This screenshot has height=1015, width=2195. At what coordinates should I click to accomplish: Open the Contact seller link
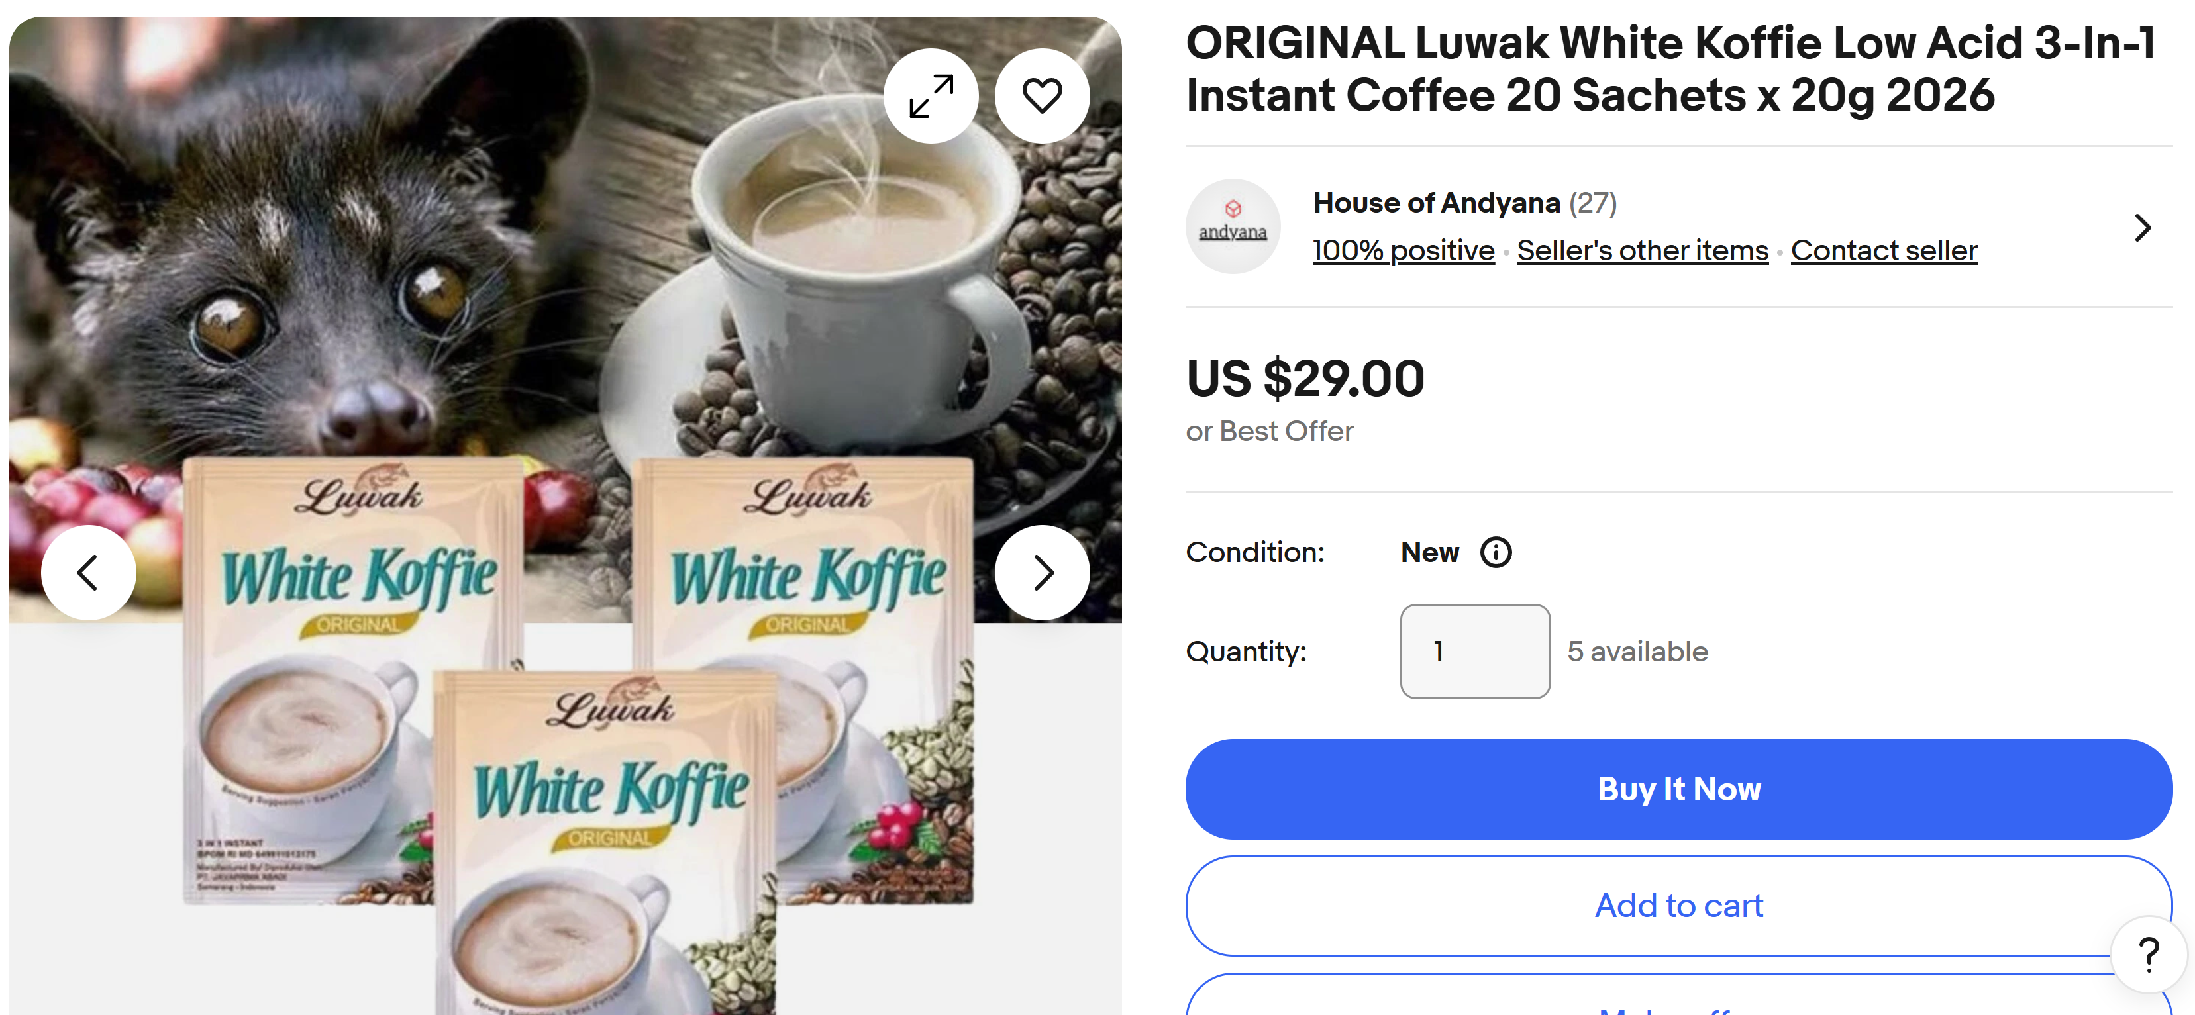tap(1883, 250)
